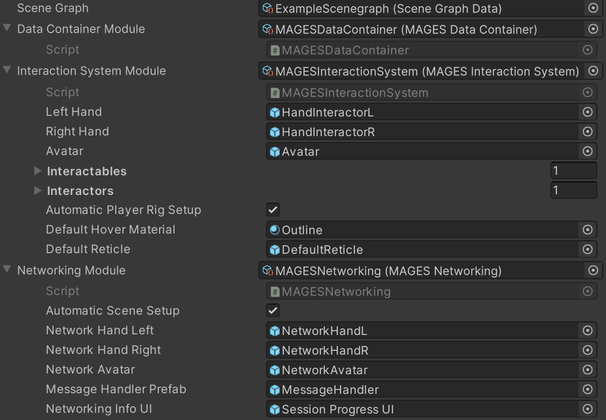
Task: Collapse the Data Container Module foldout
Action: 7,28
